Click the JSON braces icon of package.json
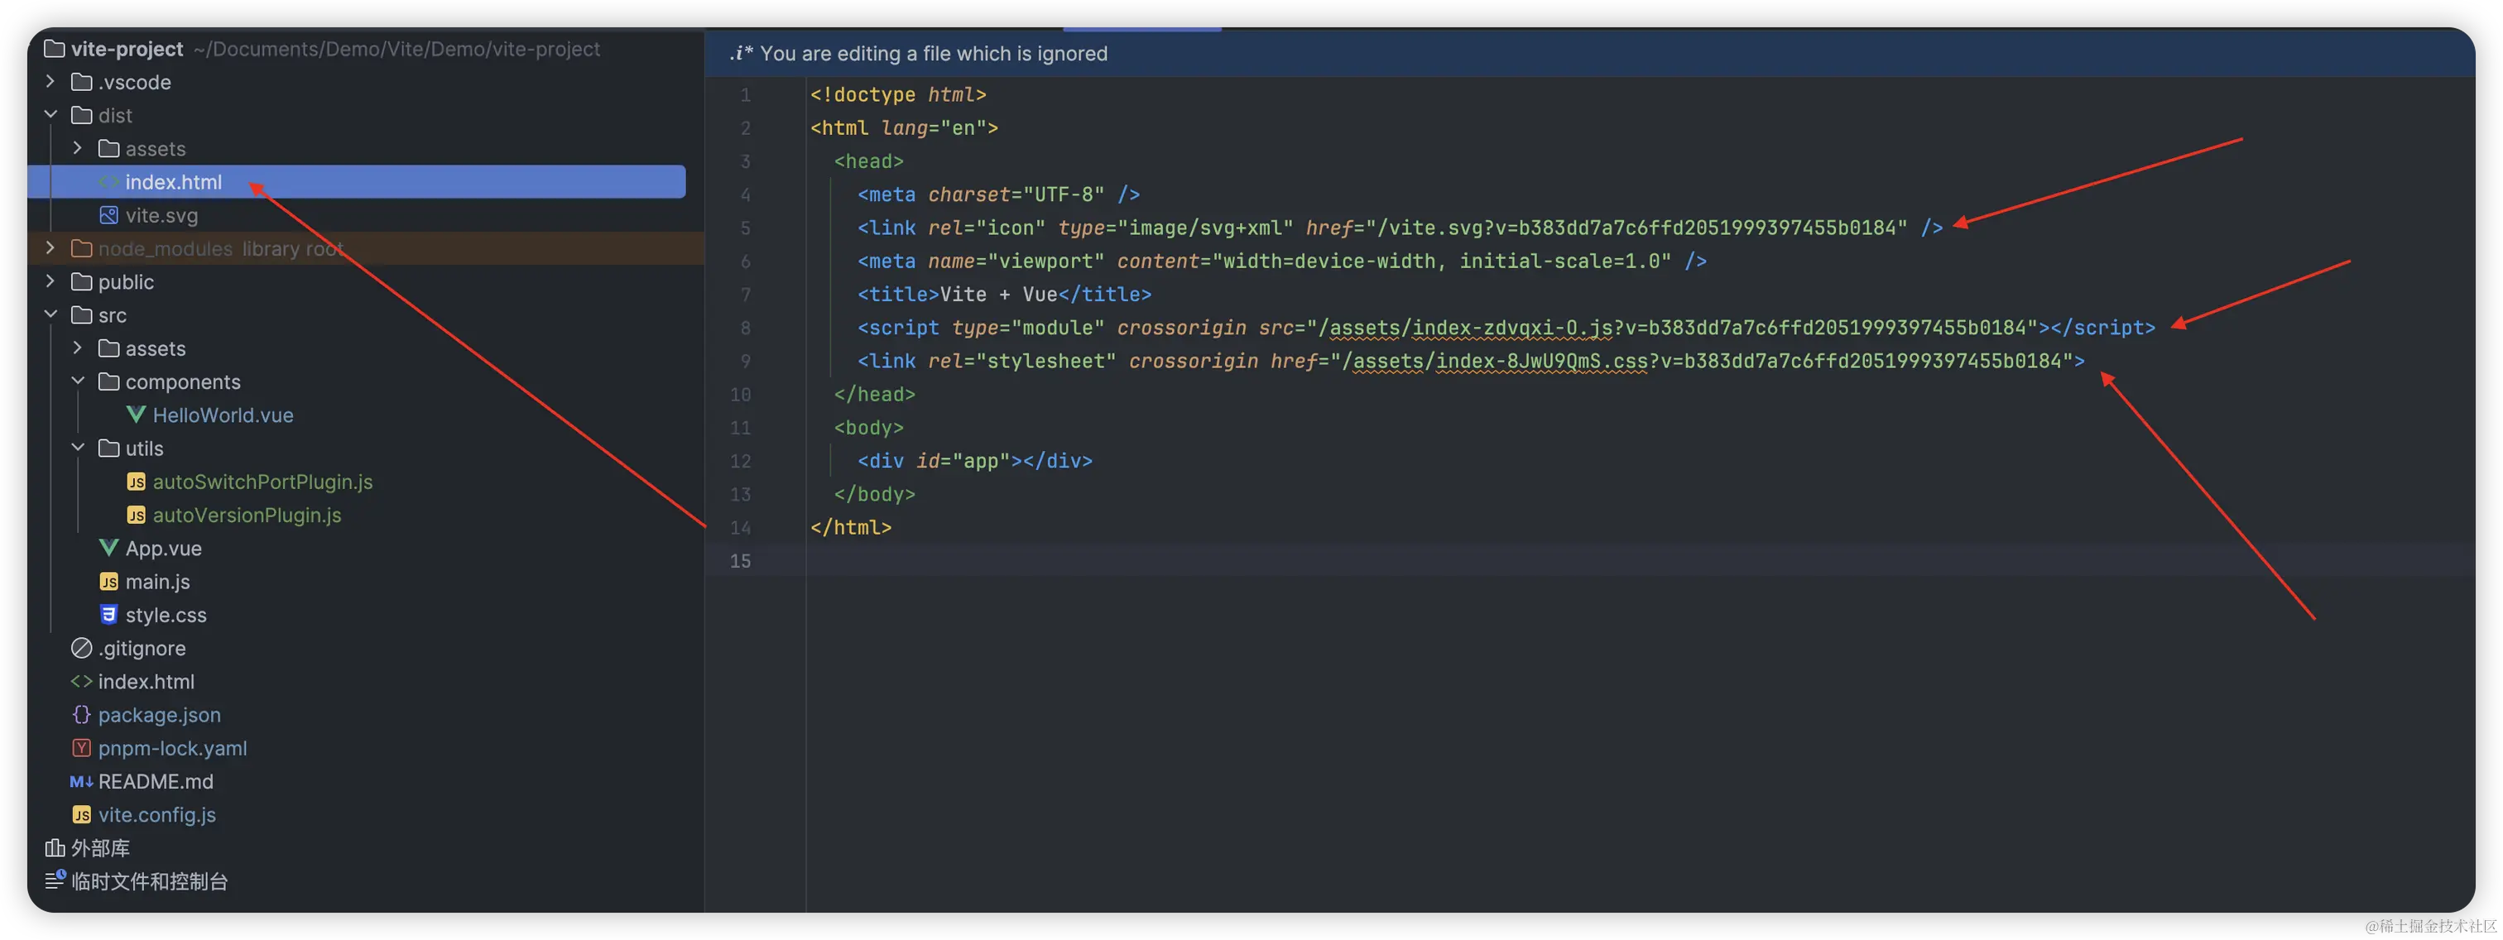This screenshot has width=2503, height=940. click(x=82, y=715)
